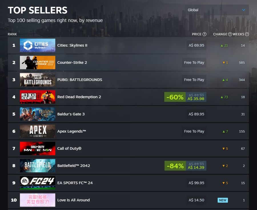Click the NEW badge on Love Is All Around

click(x=222, y=200)
